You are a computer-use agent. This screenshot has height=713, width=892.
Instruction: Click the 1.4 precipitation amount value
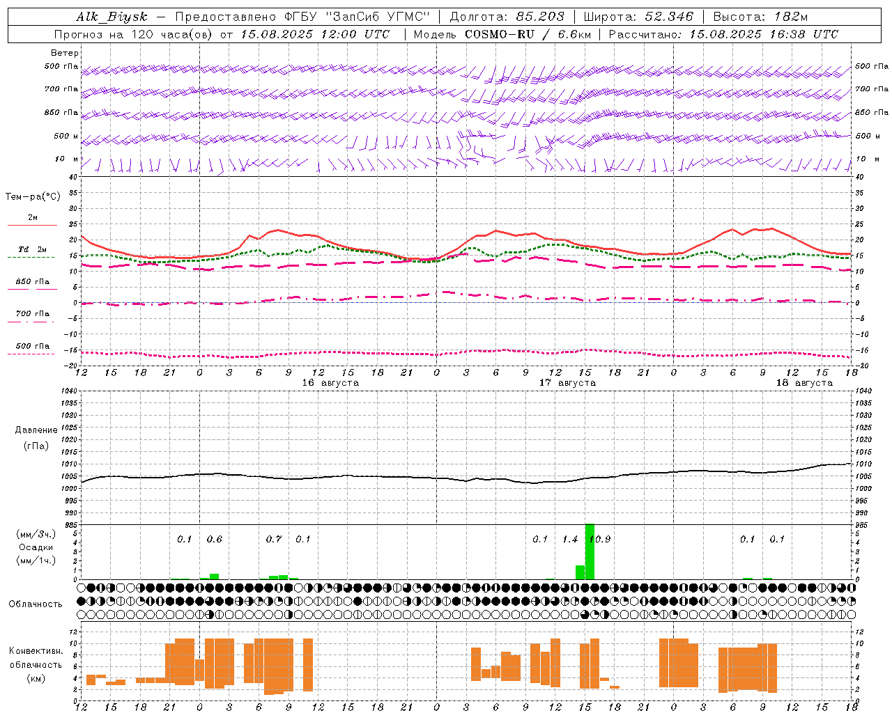click(x=570, y=540)
